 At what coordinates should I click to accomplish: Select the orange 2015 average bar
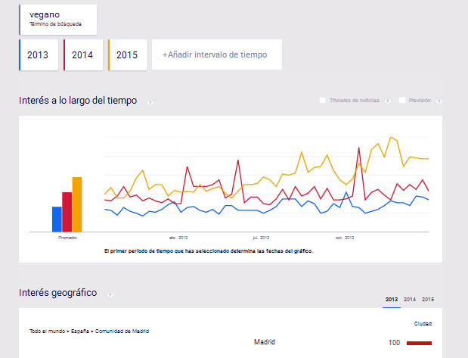[x=77, y=204]
